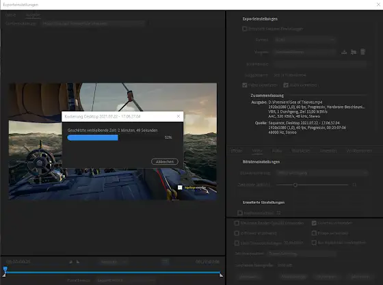Viewport: 383px width, 285px height.
Task: Open the Multiplexer settings tab
Action: [x=301, y=151]
